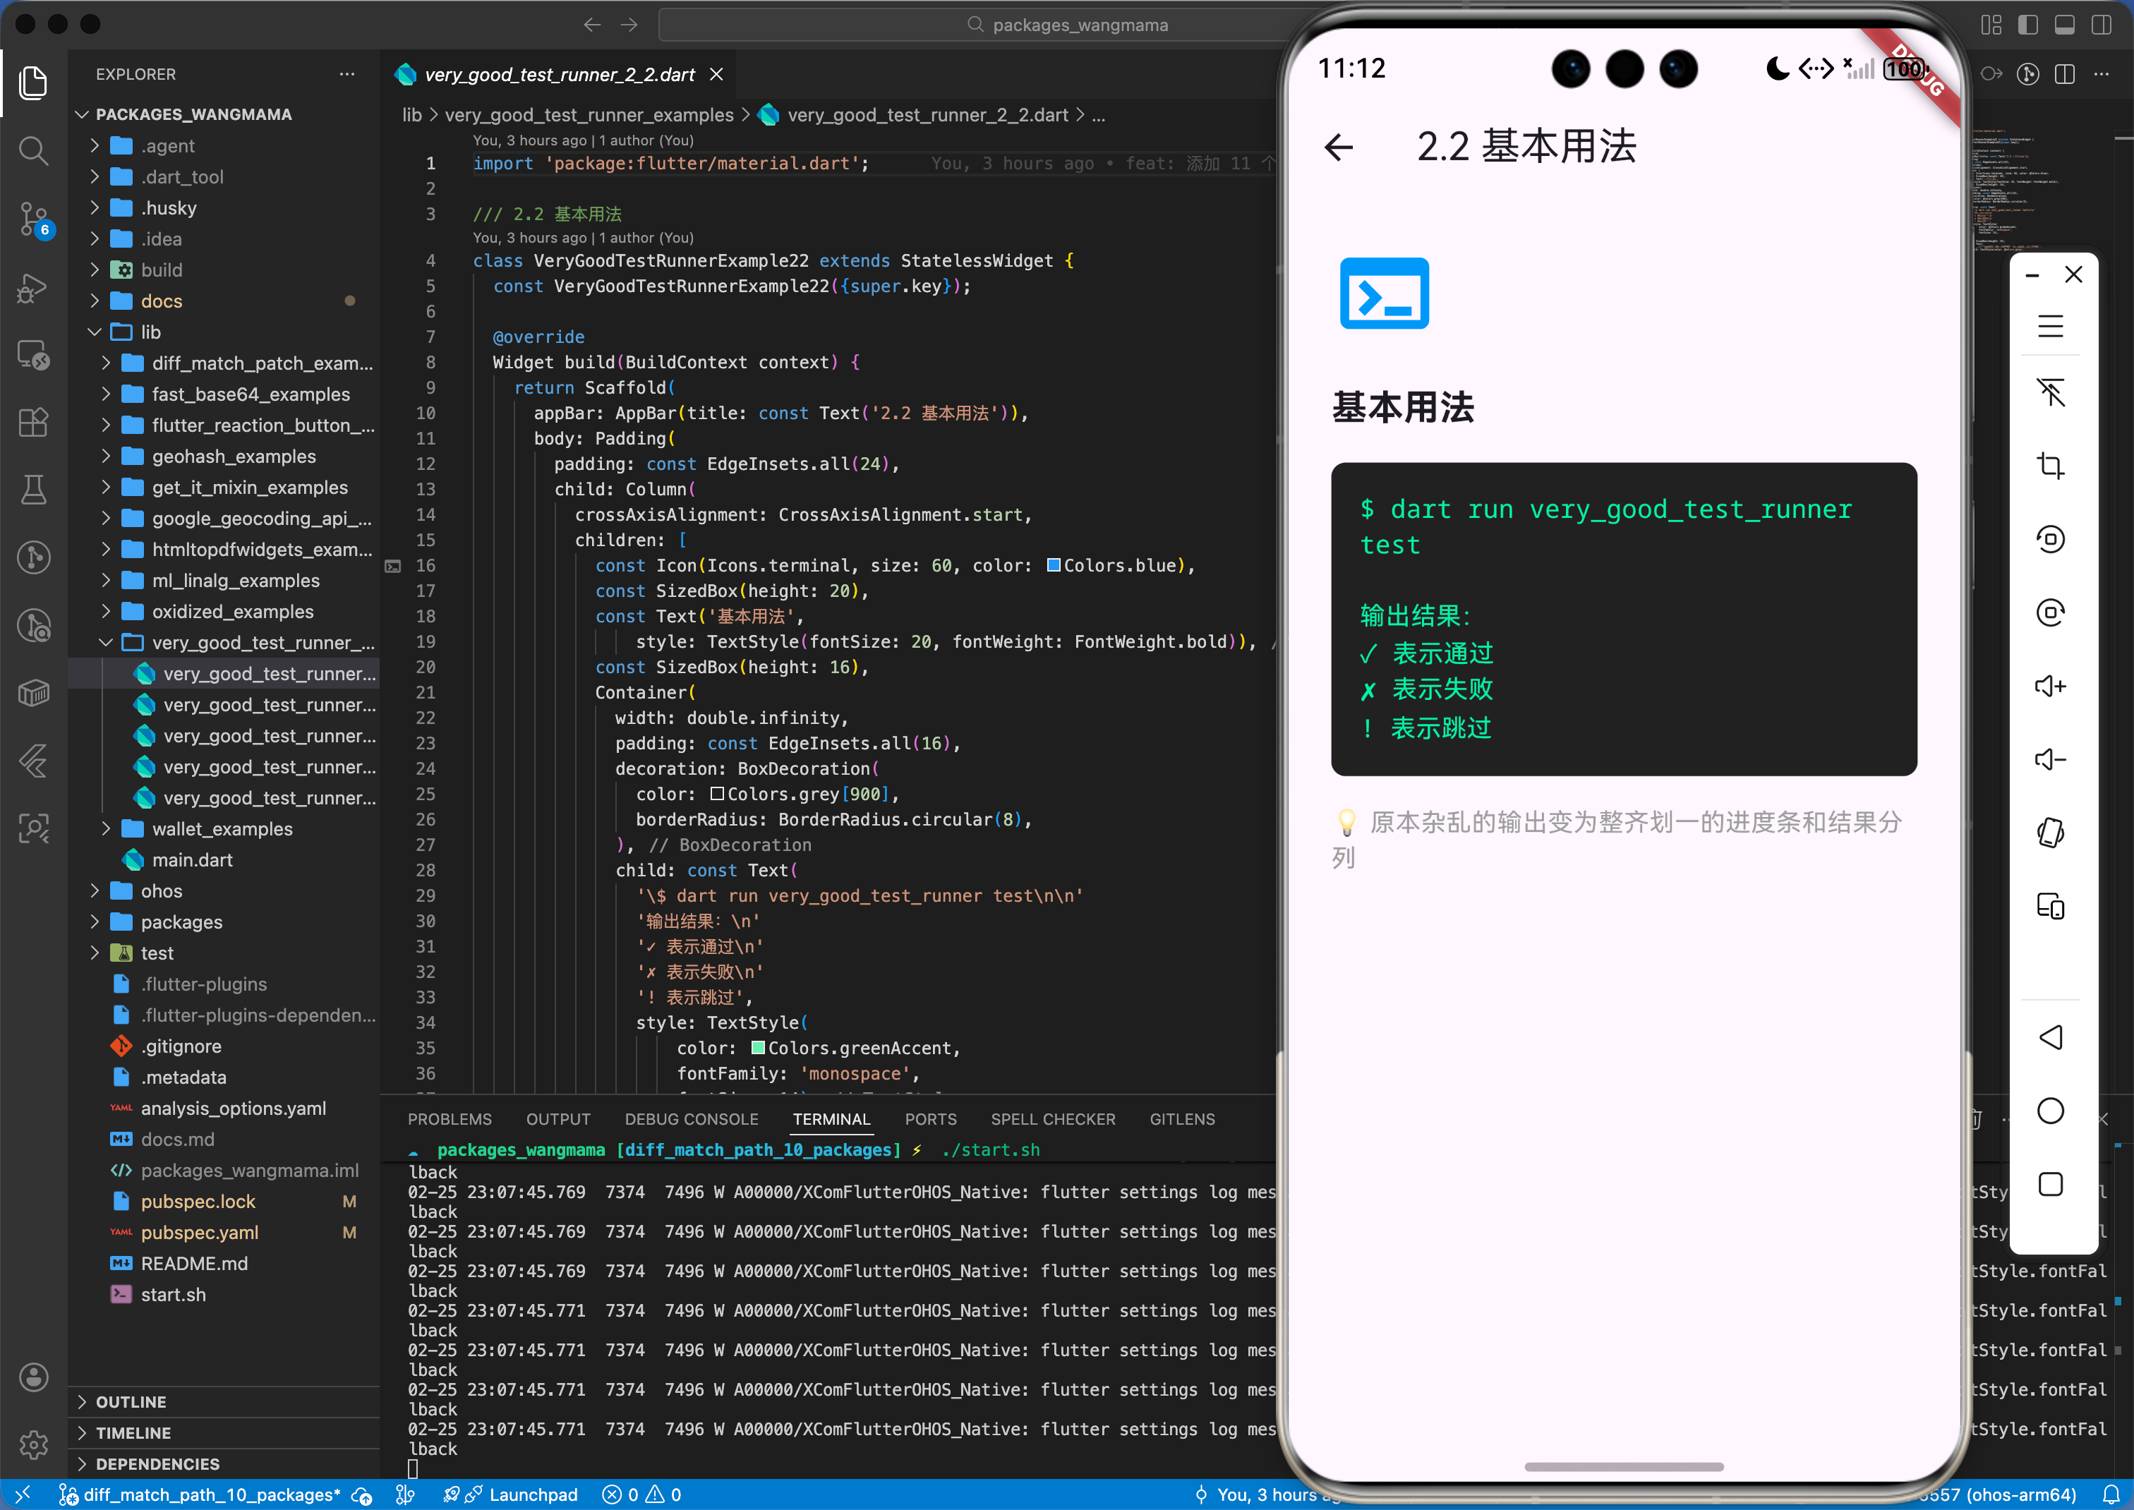Expand the docs folder
The image size is (2134, 1510).
pyautogui.click(x=161, y=301)
